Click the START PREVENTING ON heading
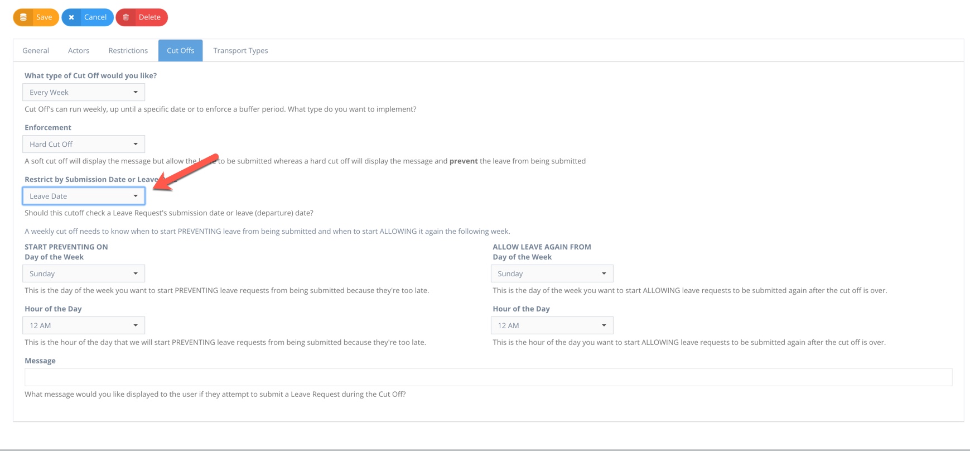 pos(66,247)
